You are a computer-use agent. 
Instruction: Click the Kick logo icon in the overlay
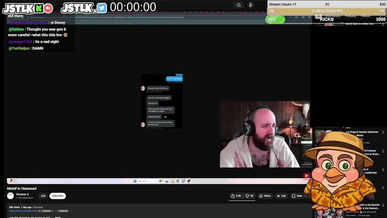pyautogui.click(x=39, y=8)
